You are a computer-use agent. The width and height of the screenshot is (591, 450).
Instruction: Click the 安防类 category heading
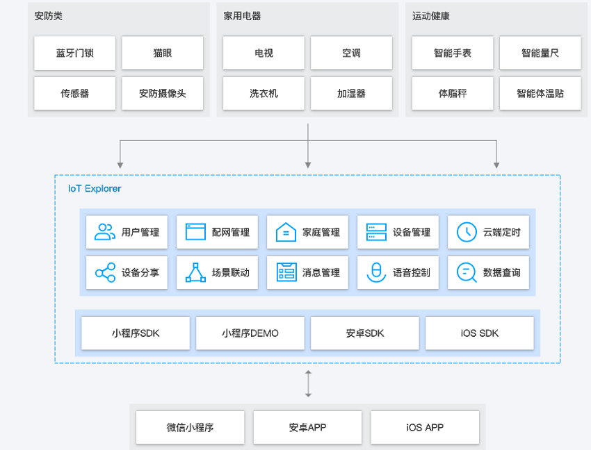click(48, 16)
